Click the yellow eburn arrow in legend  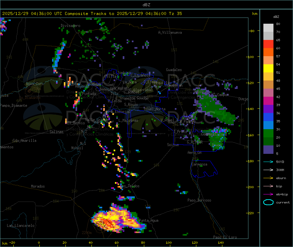pos(268,178)
